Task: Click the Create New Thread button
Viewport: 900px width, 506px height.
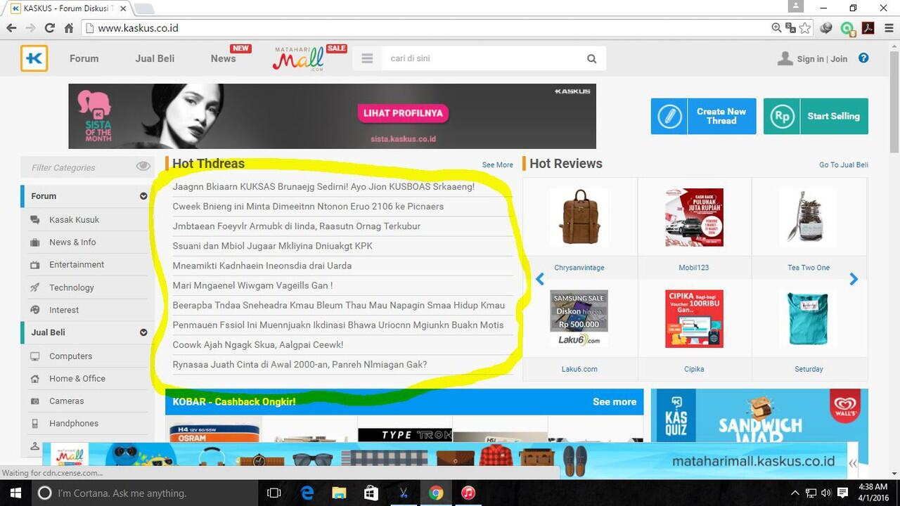Action: pyautogui.click(x=703, y=116)
